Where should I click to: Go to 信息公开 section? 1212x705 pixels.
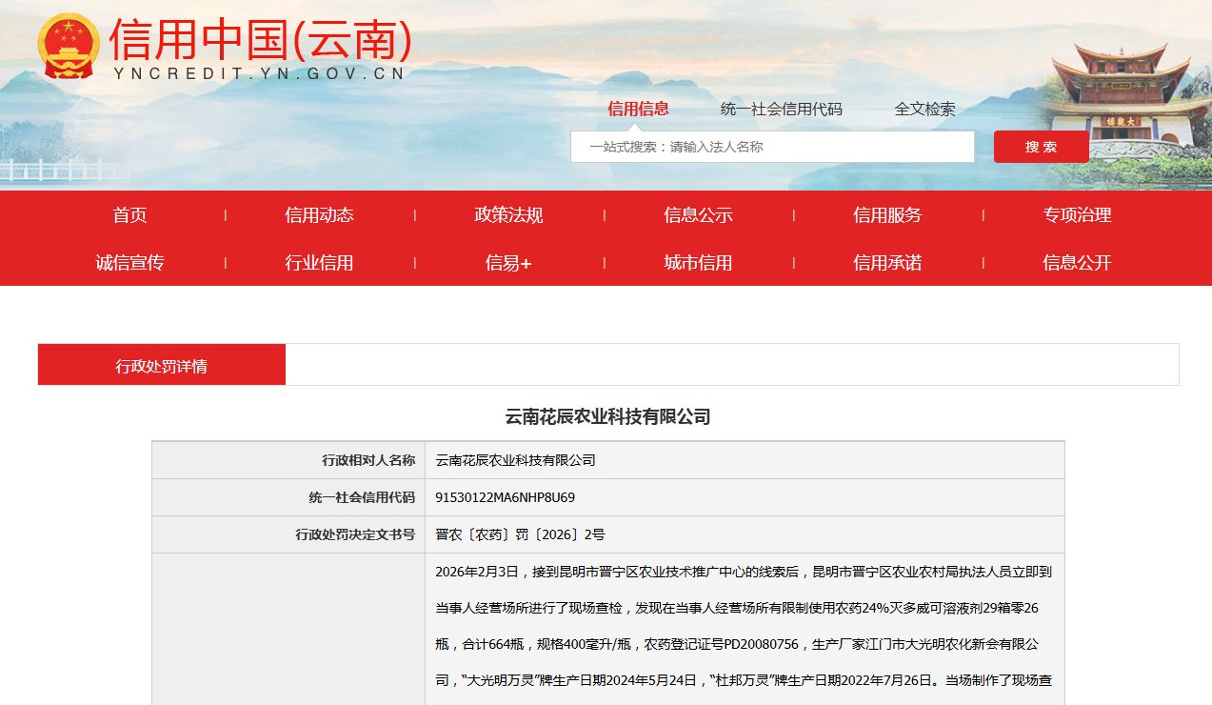click(1077, 263)
